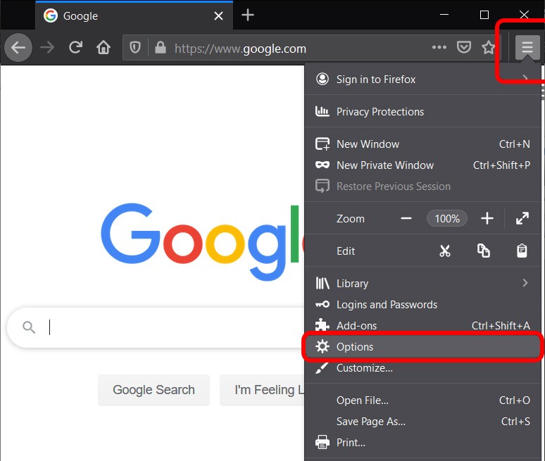This screenshot has height=461, width=545.
Task: Enter full screen via arrows icon
Action: [522, 218]
